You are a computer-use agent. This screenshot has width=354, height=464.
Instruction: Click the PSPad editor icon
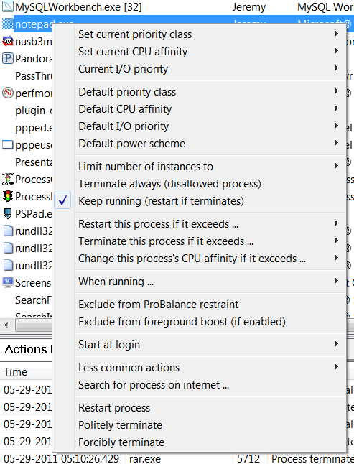click(x=8, y=213)
